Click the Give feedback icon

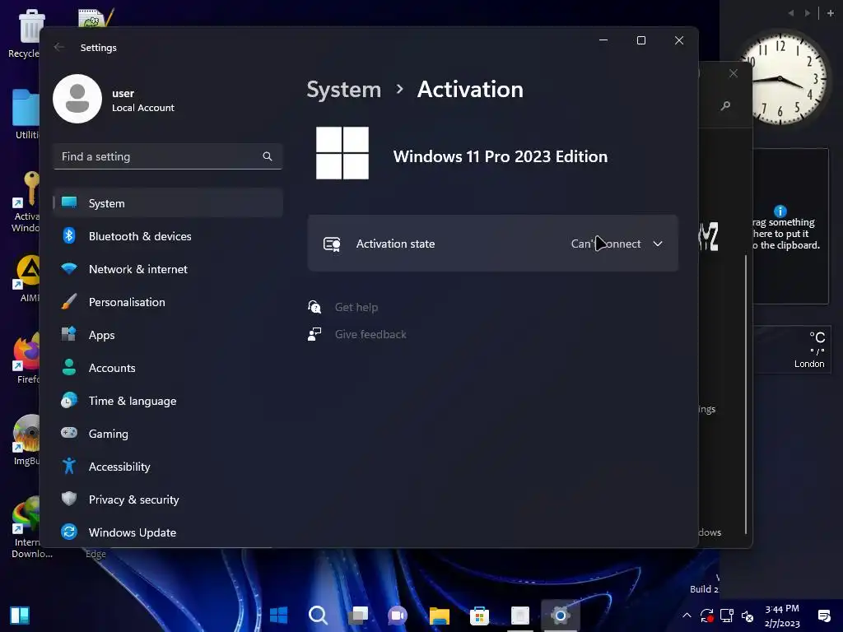tap(314, 334)
